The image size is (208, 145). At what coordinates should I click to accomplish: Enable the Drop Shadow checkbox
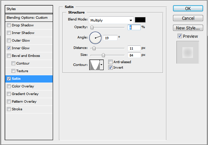(x=9, y=25)
